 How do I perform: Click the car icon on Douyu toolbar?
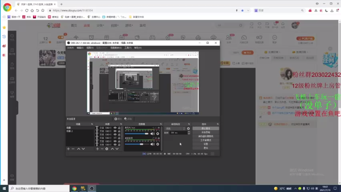click(x=198, y=38)
